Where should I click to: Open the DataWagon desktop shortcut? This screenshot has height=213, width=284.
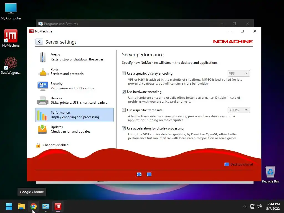(x=11, y=65)
